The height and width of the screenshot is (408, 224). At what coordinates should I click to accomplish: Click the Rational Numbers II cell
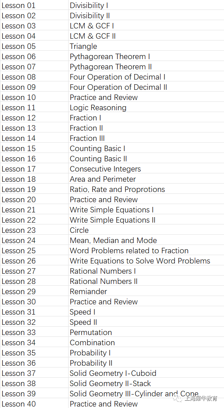pyautogui.click(x=146, y=281)
